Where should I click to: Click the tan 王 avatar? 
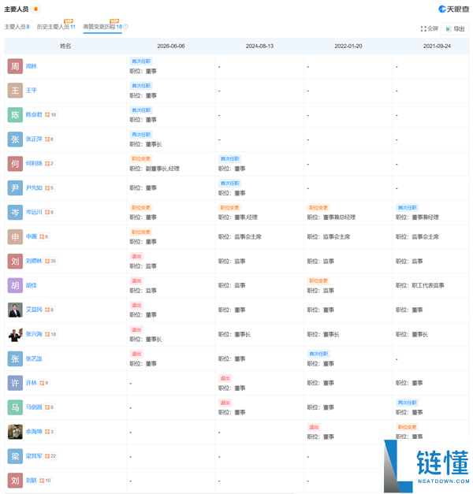coord(15,91)
